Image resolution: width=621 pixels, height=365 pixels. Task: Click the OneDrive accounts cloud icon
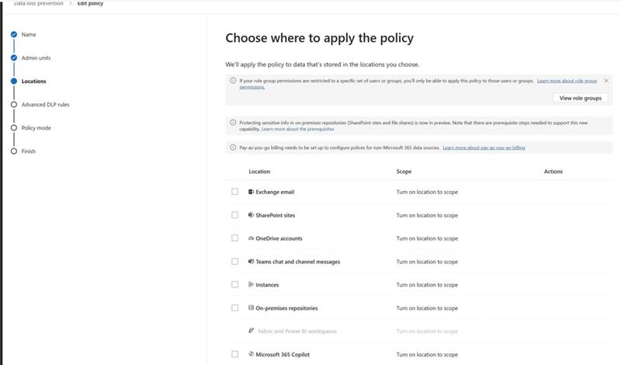(x=251, y=238)
